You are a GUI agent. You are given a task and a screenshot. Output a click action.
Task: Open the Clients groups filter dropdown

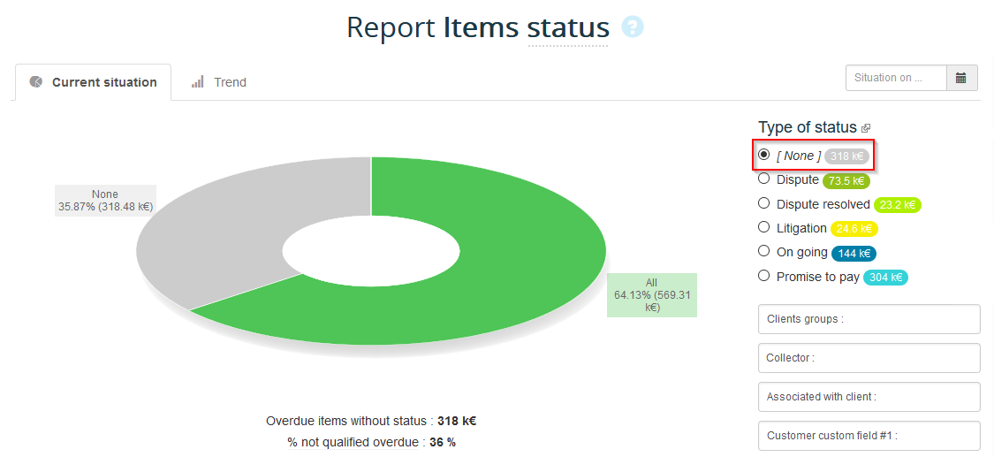pyautogui.click(x=869, y=319)
